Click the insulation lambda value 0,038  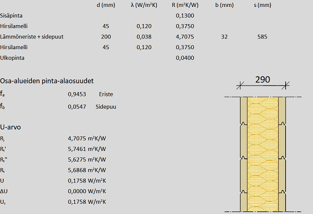[x=144, y=37]
